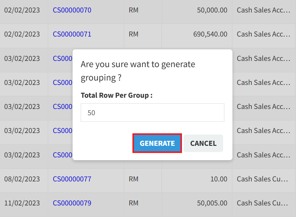This screenshot has height=217, width=296.
Task: Select the 690,540.00 amount cell
Action: click(x=210, y=34)
